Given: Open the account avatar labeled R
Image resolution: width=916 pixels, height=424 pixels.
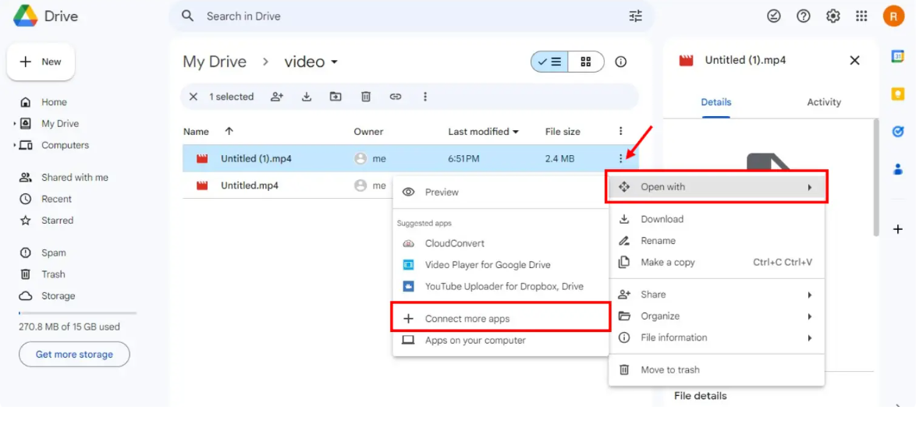Looking at the screenshot, I should [893, 16].
